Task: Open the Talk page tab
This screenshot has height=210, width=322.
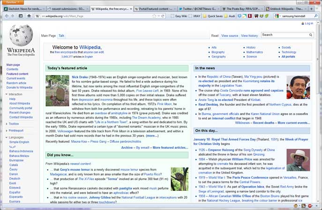Action: click(61, 36)
